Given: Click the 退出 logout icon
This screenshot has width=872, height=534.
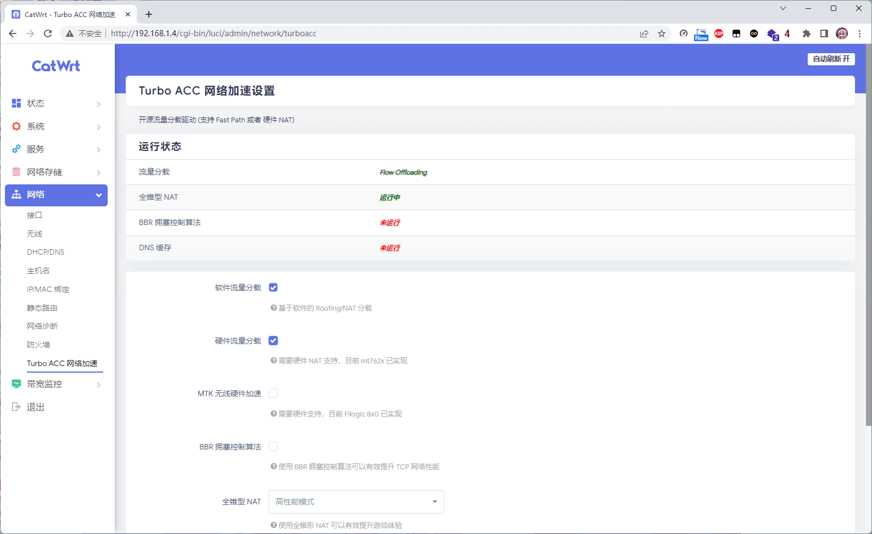Looking at the screenshot, I should 16,407.
